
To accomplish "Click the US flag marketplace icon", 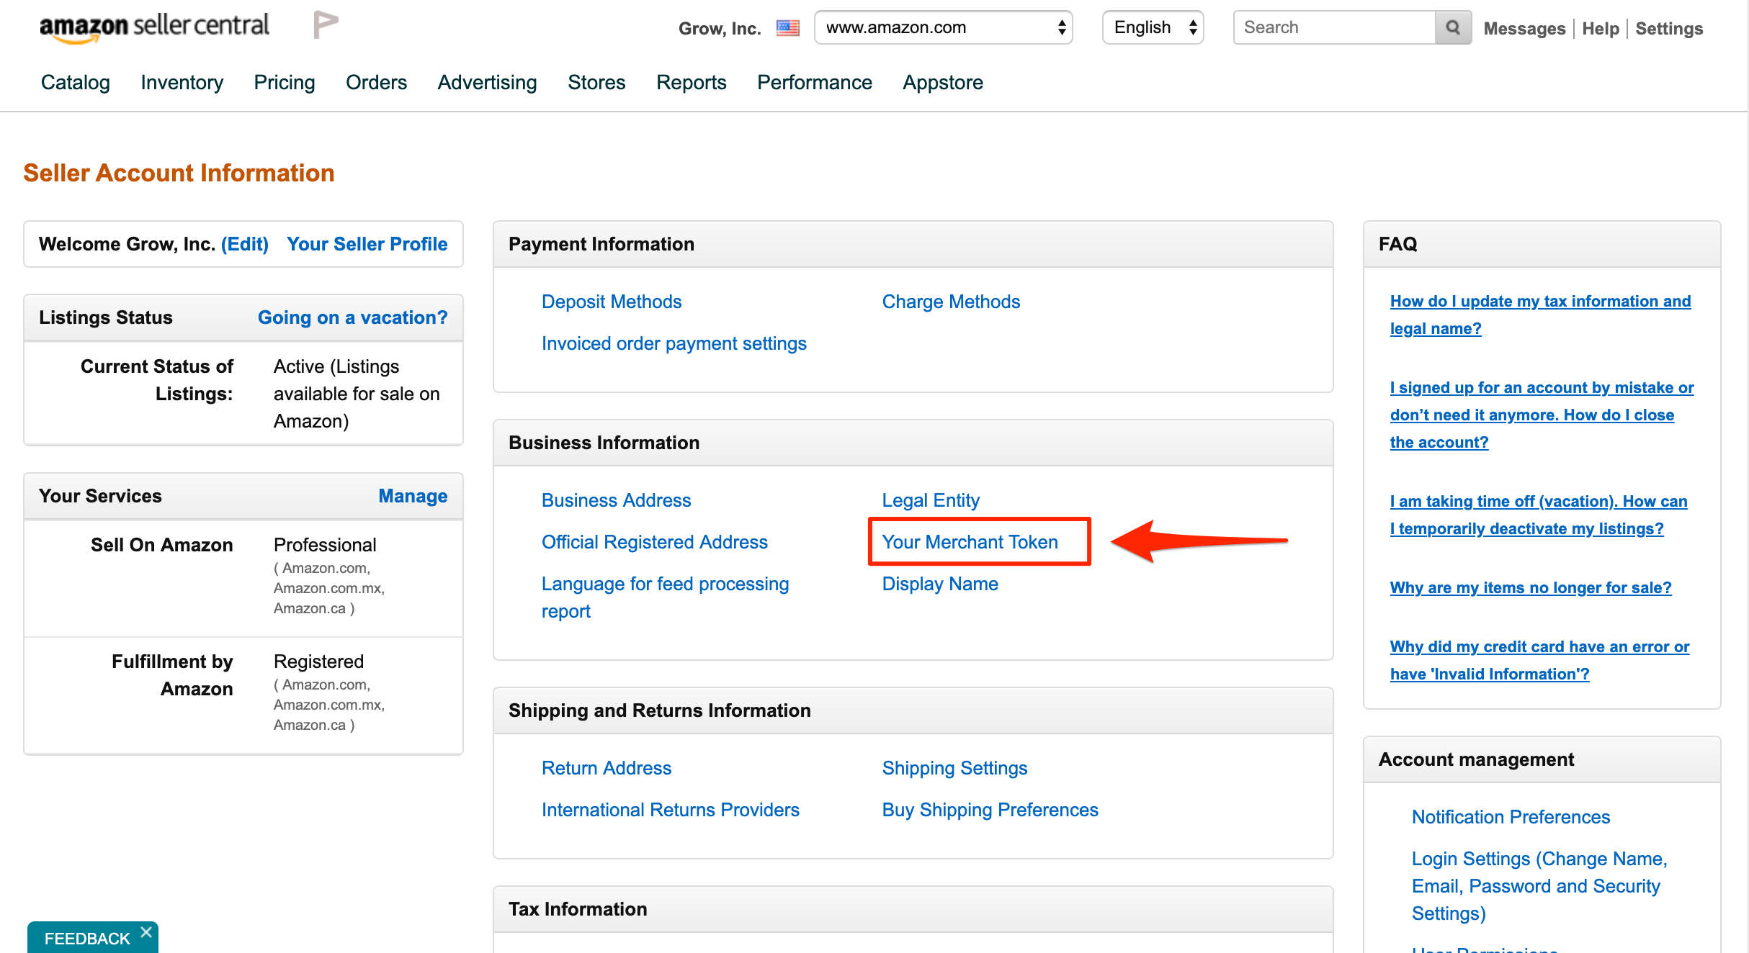I will click(x=787, y=28).
